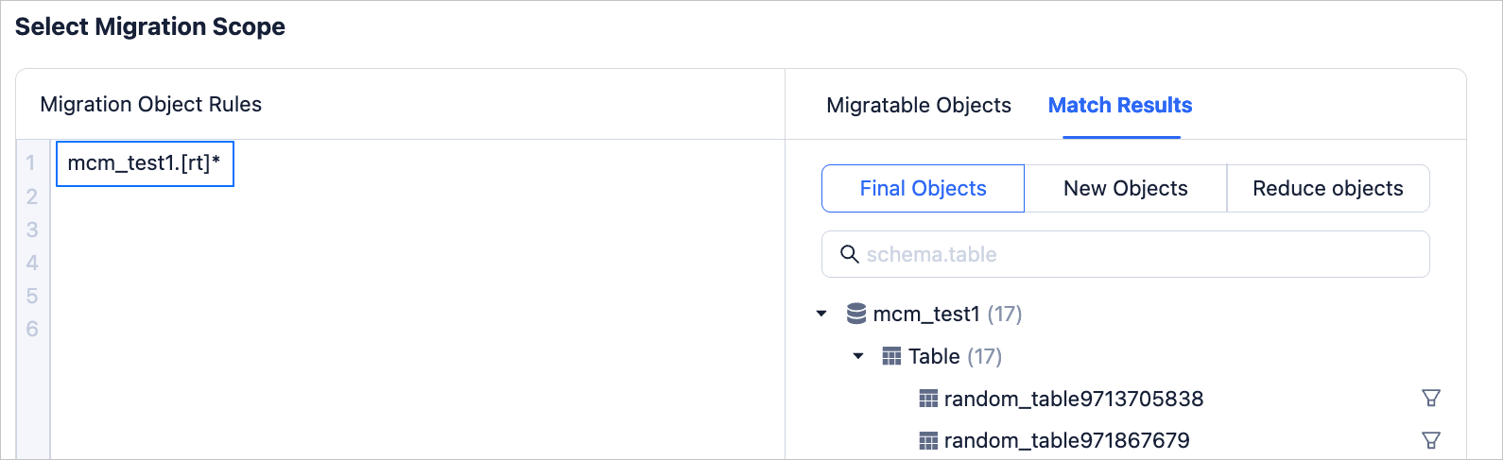
Task: Select random_table971867679 in the tree
Action: (x=1066, y=440)
